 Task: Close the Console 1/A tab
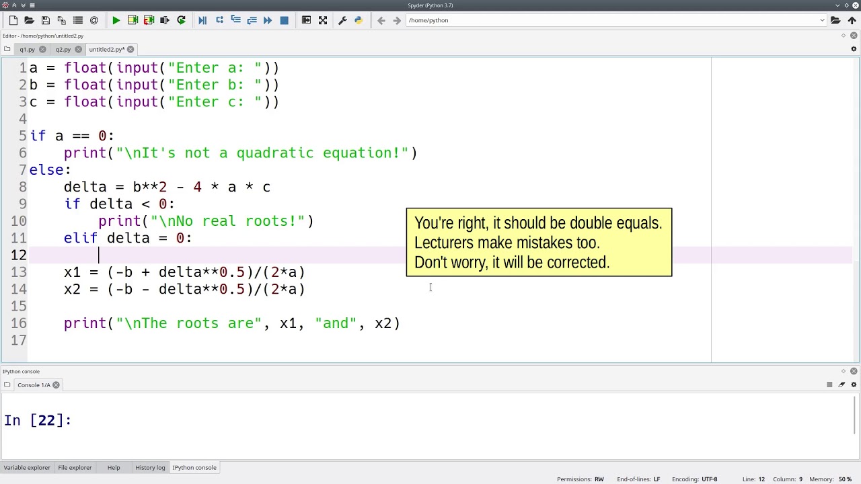click(x=56, y=385)
